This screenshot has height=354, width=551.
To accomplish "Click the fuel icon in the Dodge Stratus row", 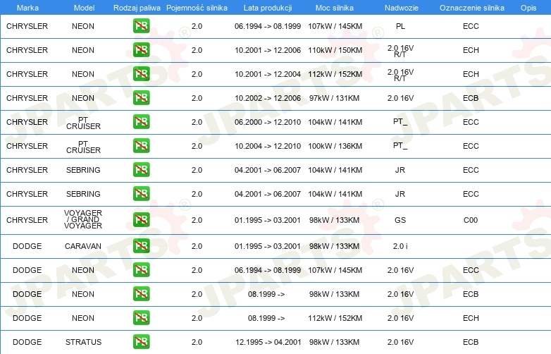I will tap(141, 341).
